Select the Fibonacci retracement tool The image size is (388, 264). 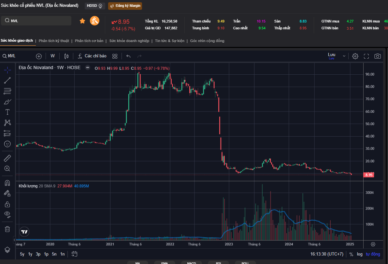coord(7,91)
